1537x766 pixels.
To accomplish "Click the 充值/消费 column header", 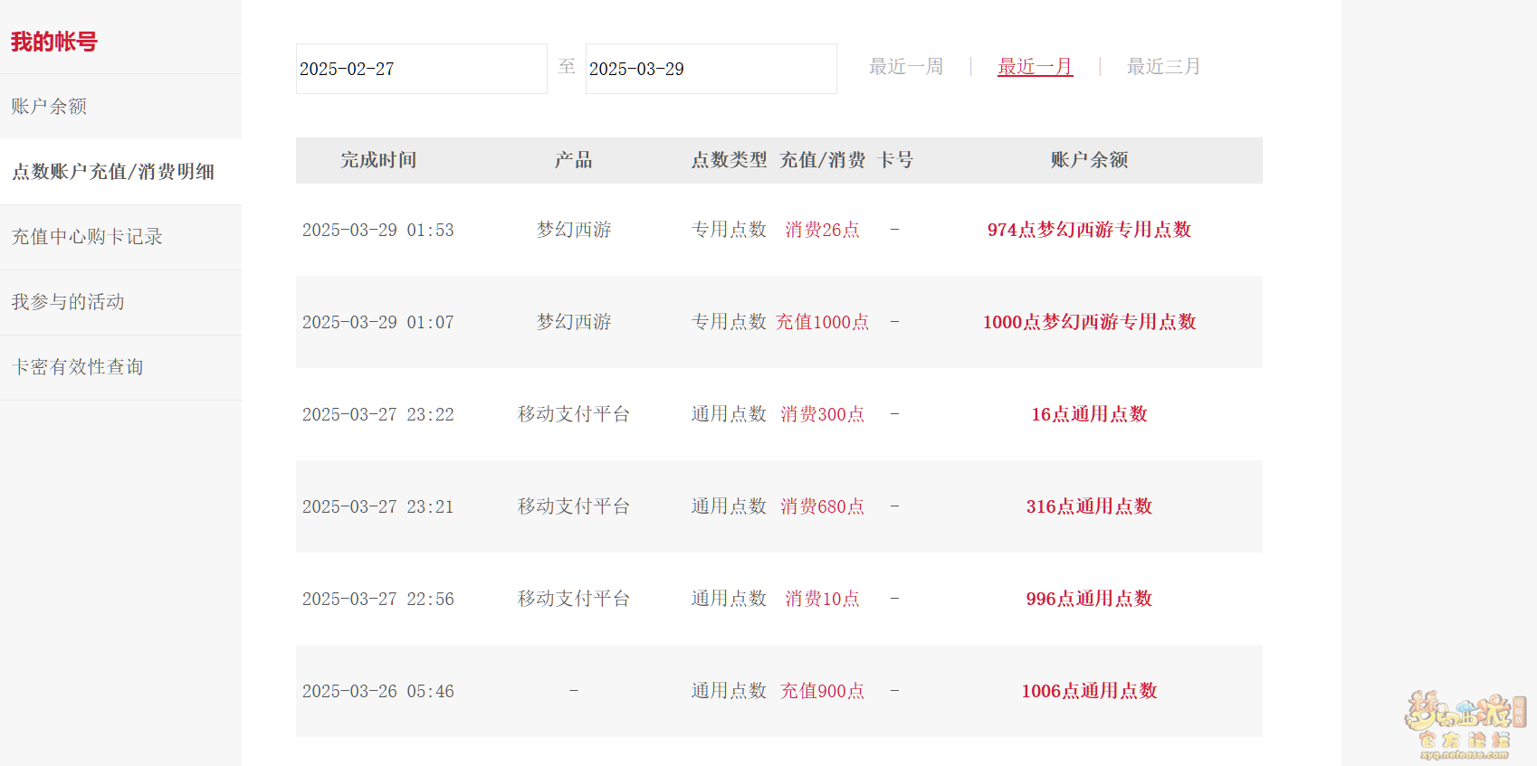I will pos(823,160).
